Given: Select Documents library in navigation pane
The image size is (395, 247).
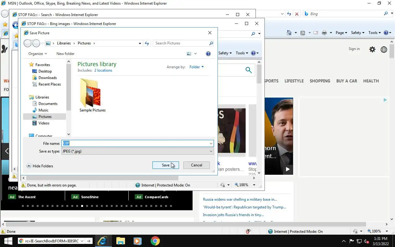Looking at the screenshot, I should coord(48,104).
